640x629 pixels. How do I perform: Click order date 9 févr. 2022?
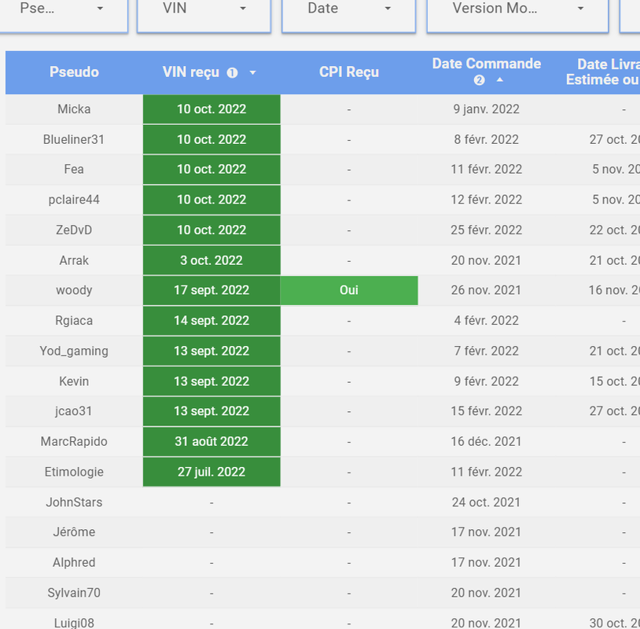click(x=487, y=381)
